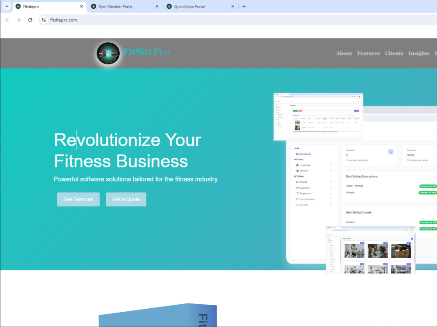
Task: Click the Account person icon in mockup
Action: 297,204
